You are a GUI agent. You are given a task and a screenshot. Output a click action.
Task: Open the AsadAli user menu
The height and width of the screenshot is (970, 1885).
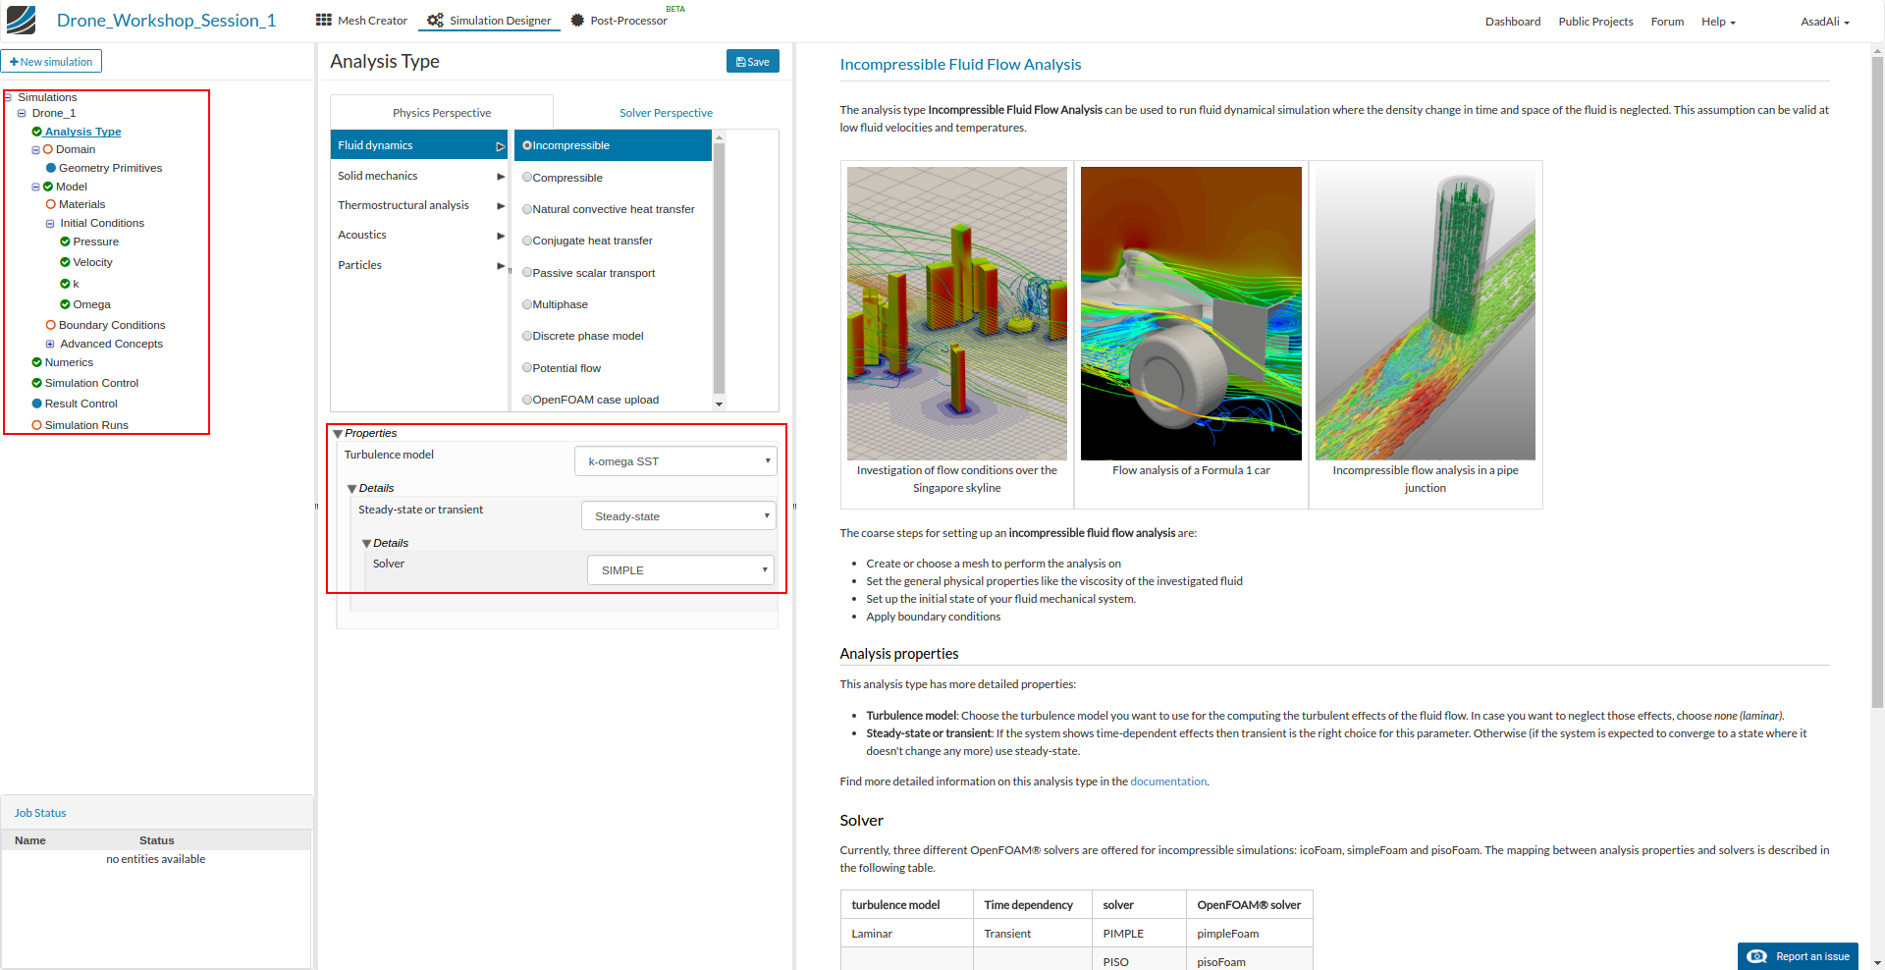[1825, 22]
